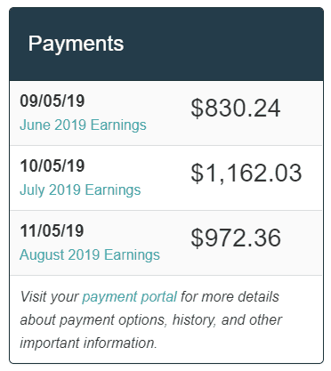Select the $830.24 payment amount
Image resolution: width=331 pixels, height=371 pixels.
pos(236,109)
